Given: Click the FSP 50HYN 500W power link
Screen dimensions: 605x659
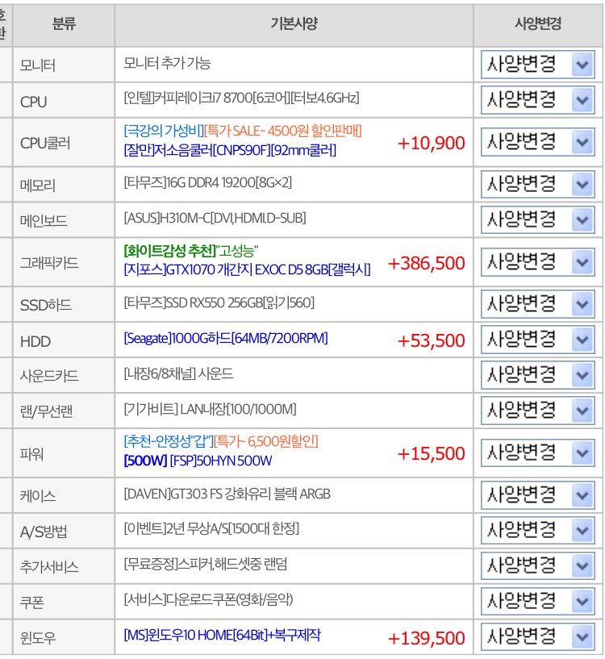Looking at the screenshot, I should pos(198,461).
